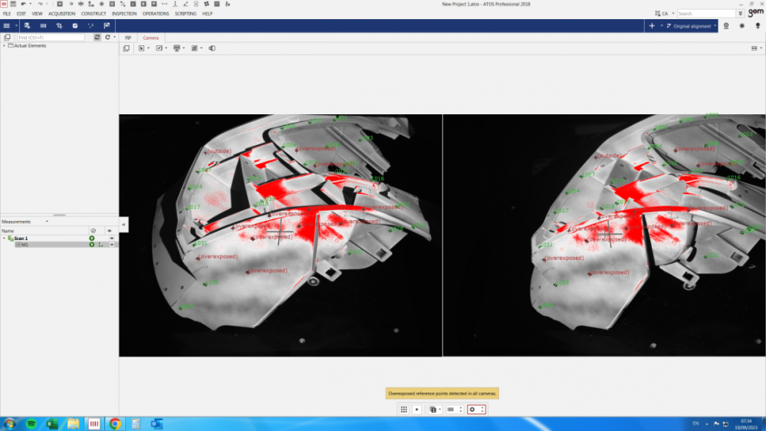Toggle the visibility column header eye
This screenshot has width=766, height=431.
[x=109, y=230]
